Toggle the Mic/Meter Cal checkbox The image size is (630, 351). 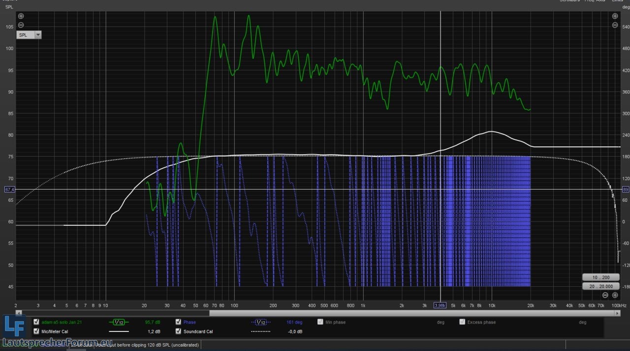click(36, 331)
